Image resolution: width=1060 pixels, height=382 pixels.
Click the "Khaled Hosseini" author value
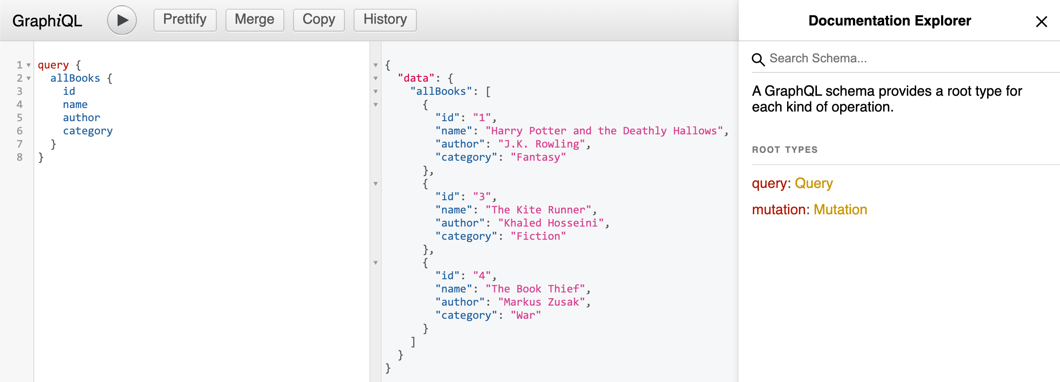click(551, 223)
